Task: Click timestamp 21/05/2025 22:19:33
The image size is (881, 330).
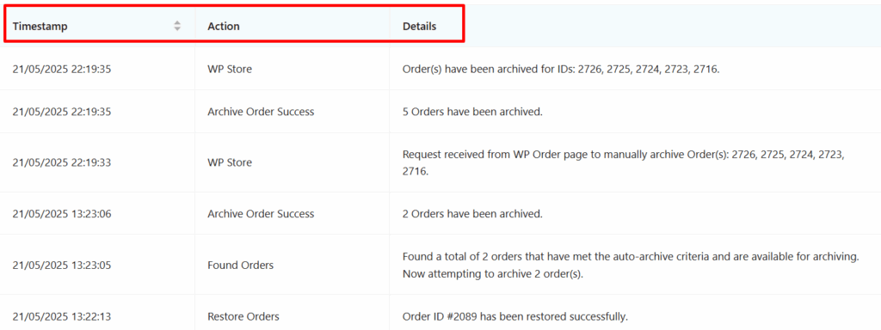Action: pos(62,162)
